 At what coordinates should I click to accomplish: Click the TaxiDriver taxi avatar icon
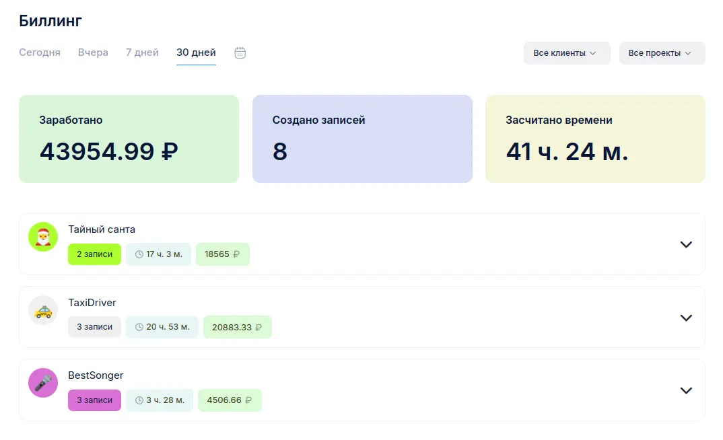(43, 311)
